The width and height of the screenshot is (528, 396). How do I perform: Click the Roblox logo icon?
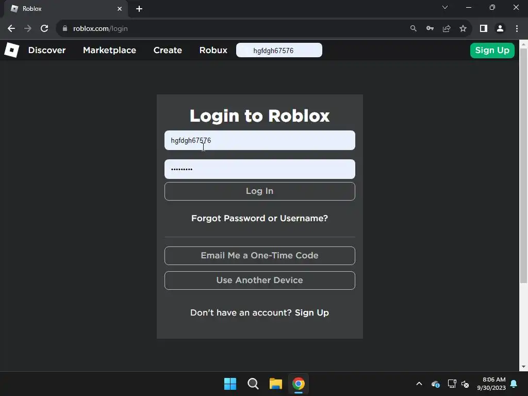[x=12, y=50]
